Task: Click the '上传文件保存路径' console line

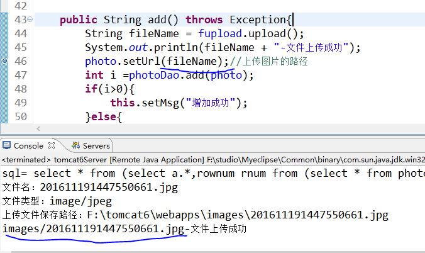Action: pyautogui.click(x=195, y=215)
